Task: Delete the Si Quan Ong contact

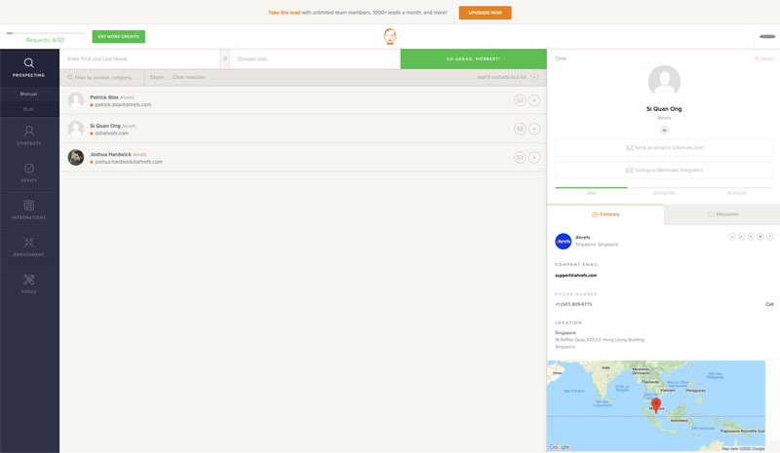Action: pos(763,58)
